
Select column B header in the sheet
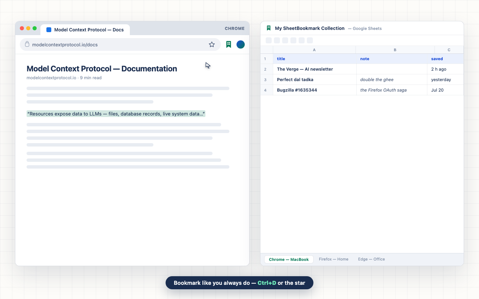click(395, 50)
